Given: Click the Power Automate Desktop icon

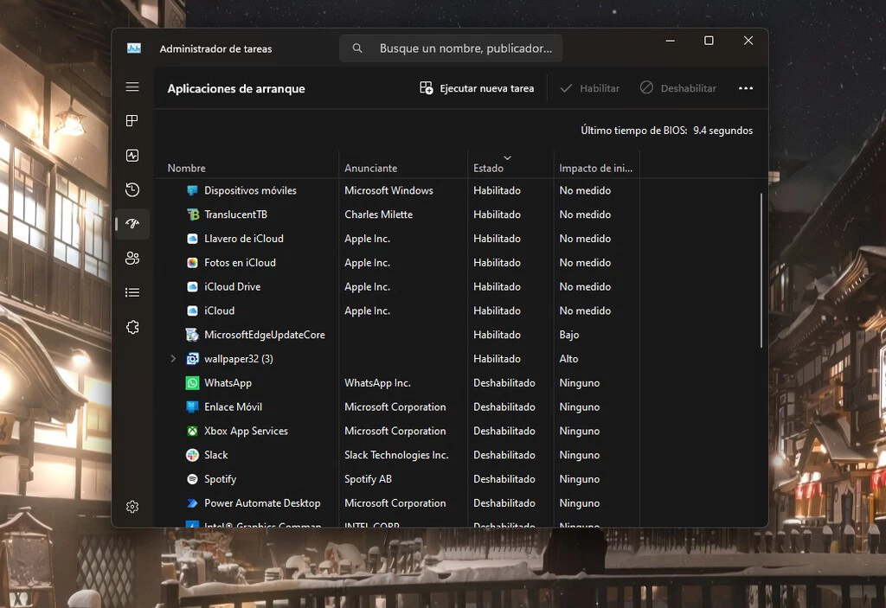Looking at the screenshot, I should 193,502.
